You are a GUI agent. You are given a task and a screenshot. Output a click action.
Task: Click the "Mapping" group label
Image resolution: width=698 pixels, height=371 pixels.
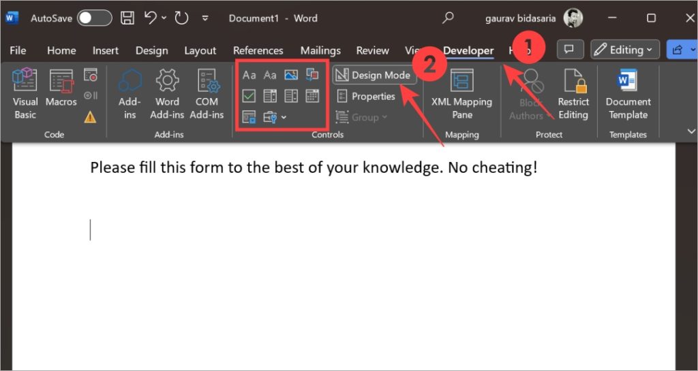461,134
